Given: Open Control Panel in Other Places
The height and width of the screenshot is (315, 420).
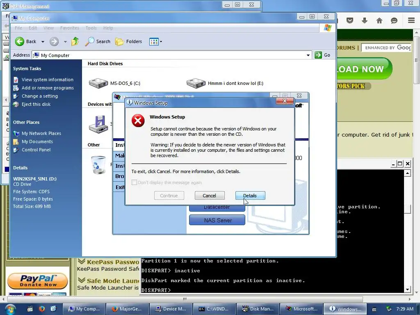Looking at the screenshot, I should pyautogui.click(x=36, y=150).
